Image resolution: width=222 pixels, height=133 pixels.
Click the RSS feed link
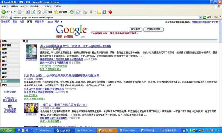[6, 98]
